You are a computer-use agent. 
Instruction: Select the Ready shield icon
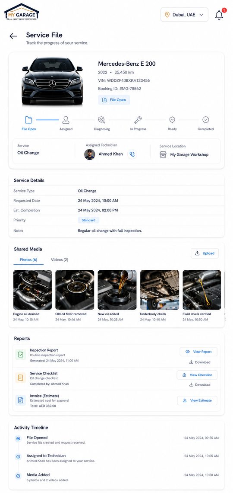[172, 120]
